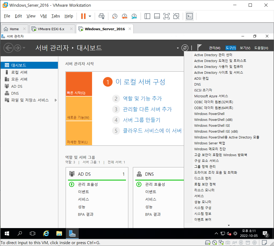Go back in Server Manager navigation

click(x=8, y=48)
